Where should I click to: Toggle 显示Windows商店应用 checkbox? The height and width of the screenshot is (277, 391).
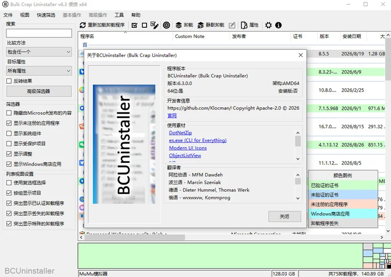coord(9,164)
